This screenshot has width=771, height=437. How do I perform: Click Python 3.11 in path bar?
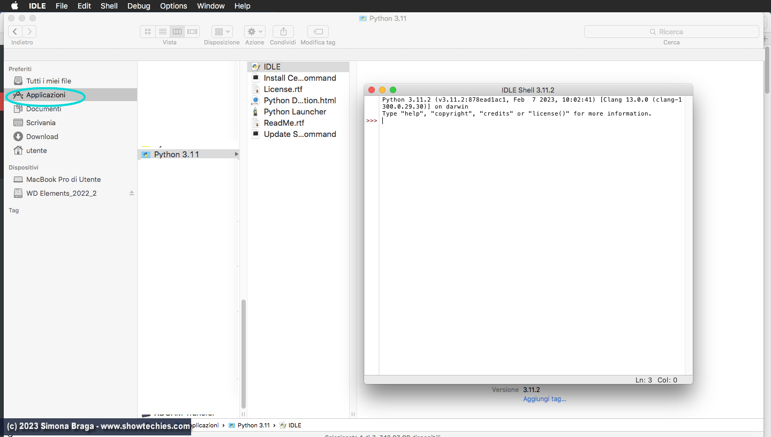coord(249,425)
